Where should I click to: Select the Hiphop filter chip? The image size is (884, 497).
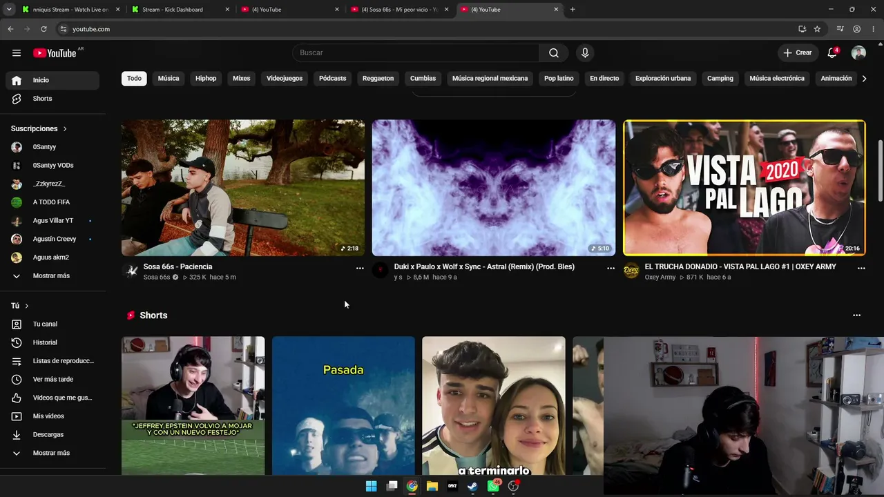click(x=206, y=79)
